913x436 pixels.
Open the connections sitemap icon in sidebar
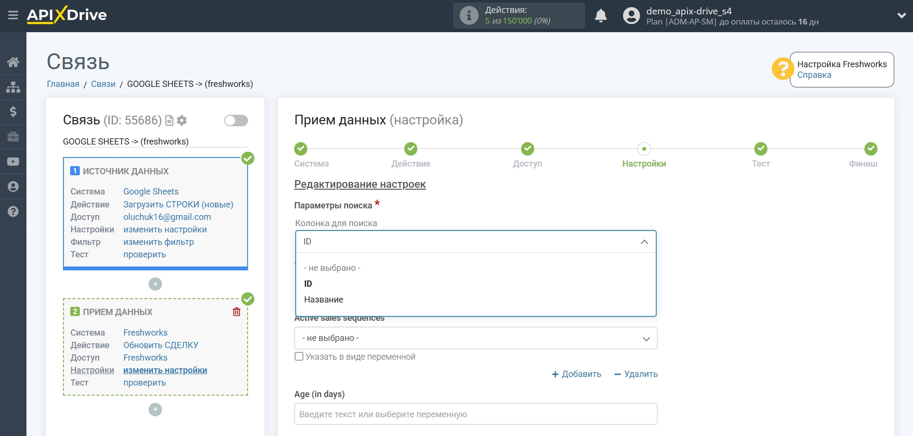(13, 87)
